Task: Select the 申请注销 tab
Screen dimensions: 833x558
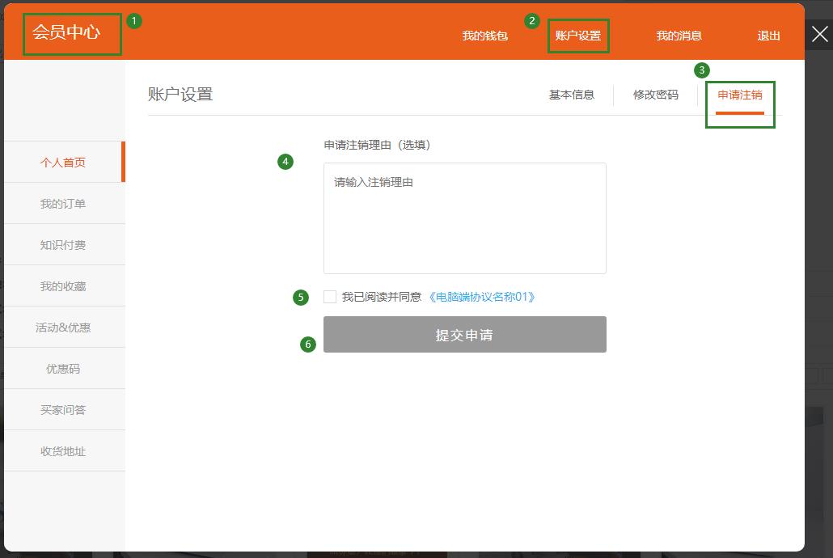Action: click(739, 95)
